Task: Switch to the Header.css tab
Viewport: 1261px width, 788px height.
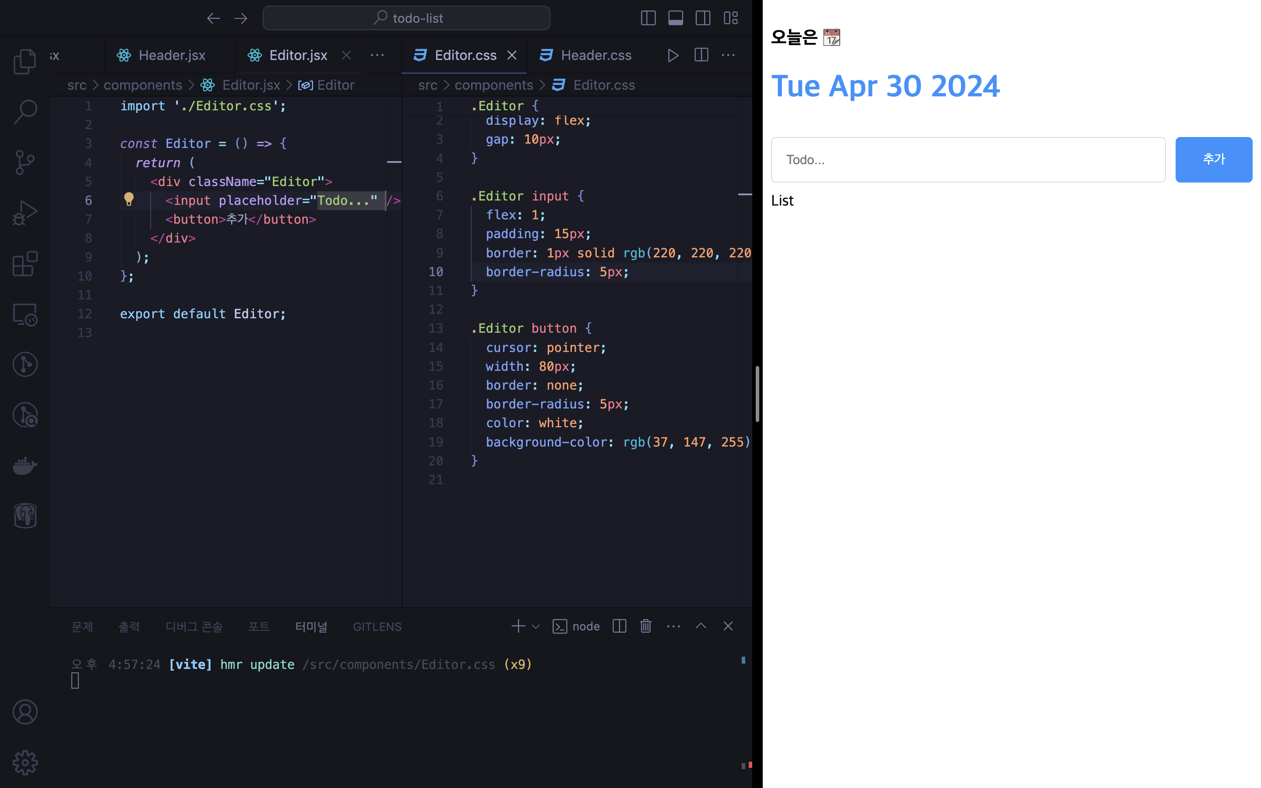Action: pyautogui.click(x=595, y=55)
